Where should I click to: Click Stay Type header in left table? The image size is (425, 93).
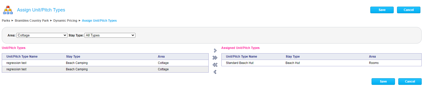pos(73,57)
